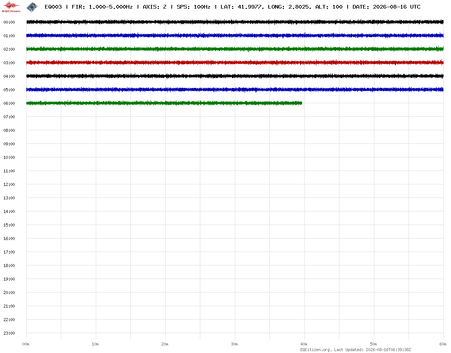451x353 pixels.
Task: Click the 10:00 hour label
Action: point(9,157)
